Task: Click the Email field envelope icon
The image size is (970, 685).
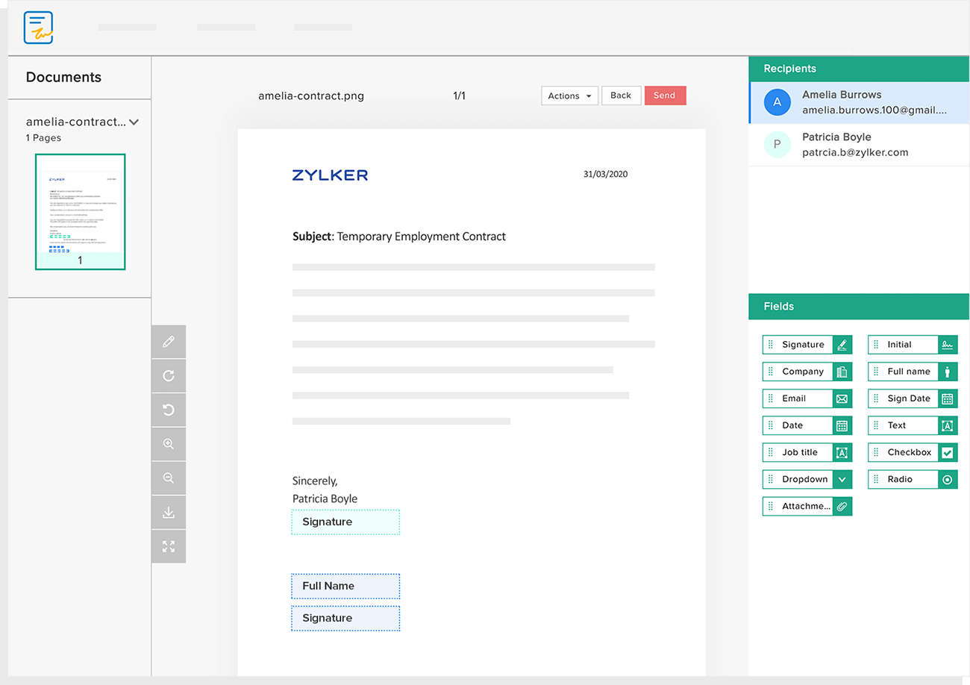Action: (x=842, y=398)
